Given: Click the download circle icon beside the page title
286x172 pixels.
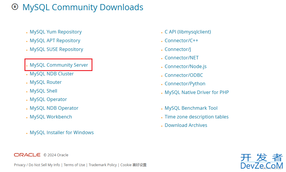Looking at the screenshot, I should pos(15,7).
